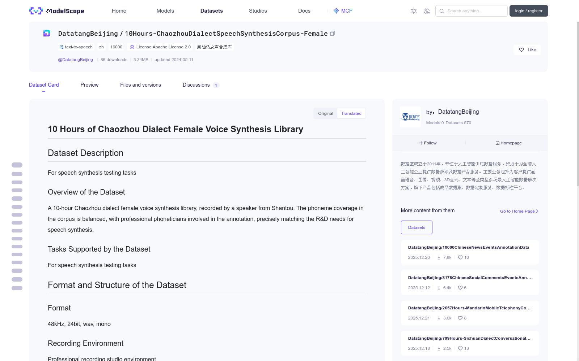This screenshot has width=579, height=361.
Task: Click the Format and Structure of the Dataset heading
Action: pyautogui.click(x=117, y=285)
